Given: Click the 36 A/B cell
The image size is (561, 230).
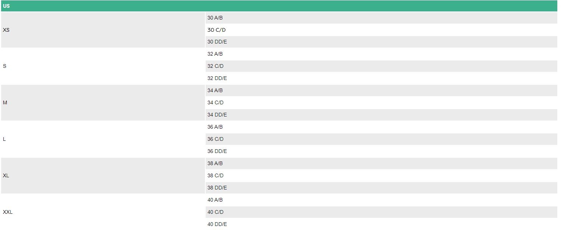Looking at the screenshot, I should pyautogui.click(x=381, y=127).
